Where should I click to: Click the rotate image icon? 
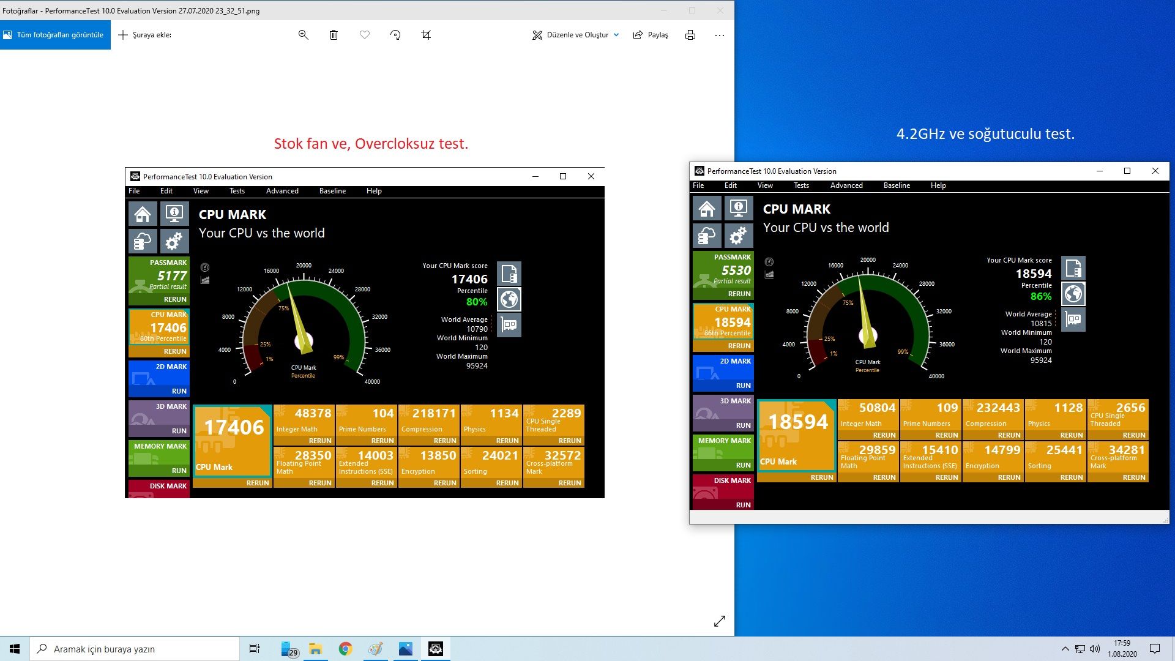(395, 35)
